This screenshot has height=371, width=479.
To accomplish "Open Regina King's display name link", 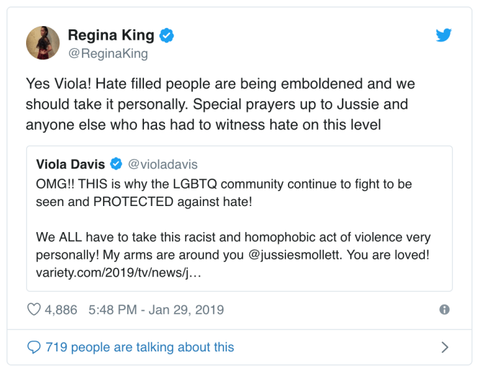I will coord(111,36).
